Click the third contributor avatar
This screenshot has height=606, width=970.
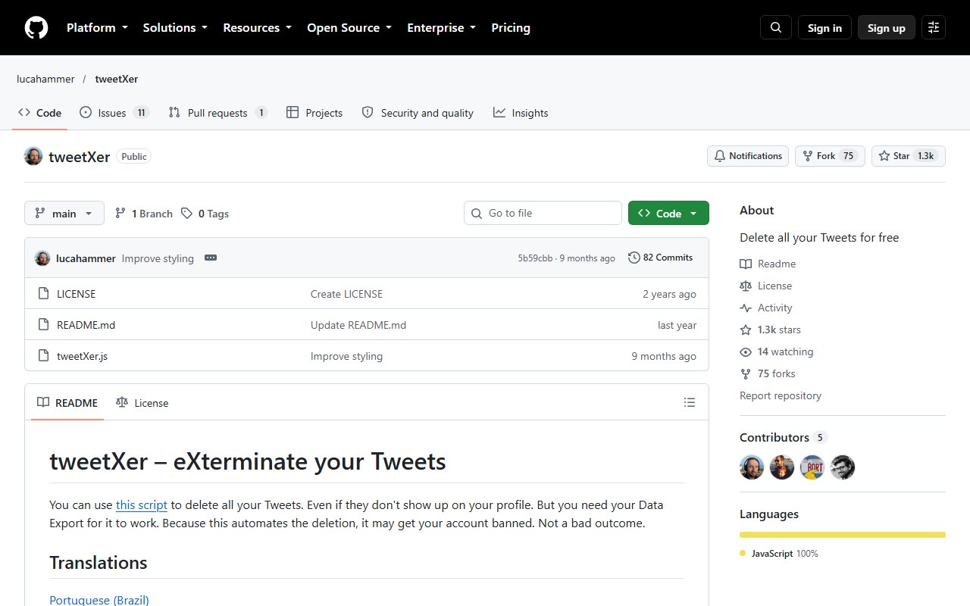(x=812, y=467)
